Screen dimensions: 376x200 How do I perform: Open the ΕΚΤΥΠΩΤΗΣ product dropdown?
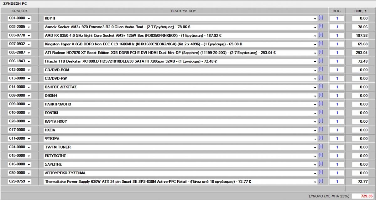[x=180, y=156]
